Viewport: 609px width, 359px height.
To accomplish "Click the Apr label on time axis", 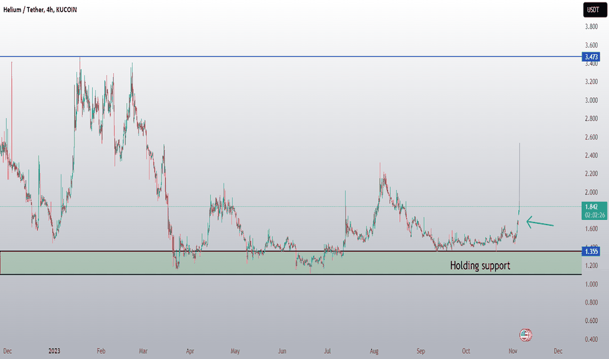I will 190,351.
